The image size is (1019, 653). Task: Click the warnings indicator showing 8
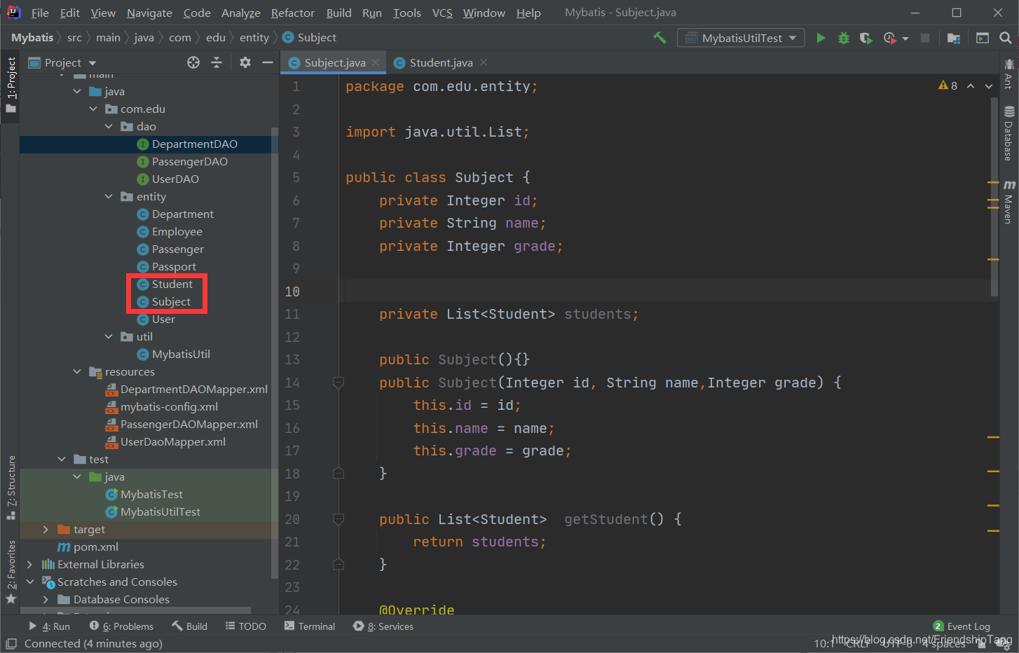pyautogui.click(x=948, y=85)
